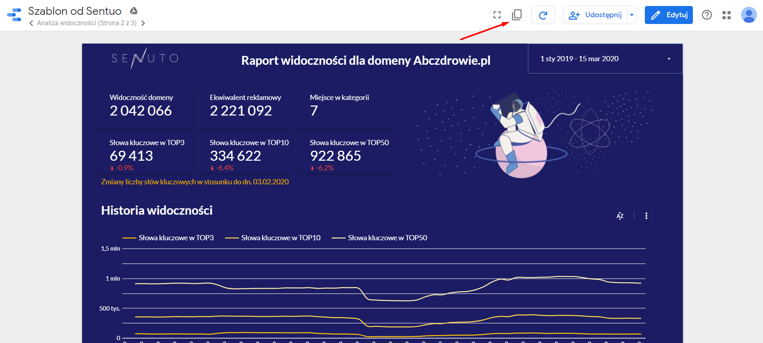Click the Widoczność domeny scorecard
The height and width of the screenshot is (343, 763).
145,109
